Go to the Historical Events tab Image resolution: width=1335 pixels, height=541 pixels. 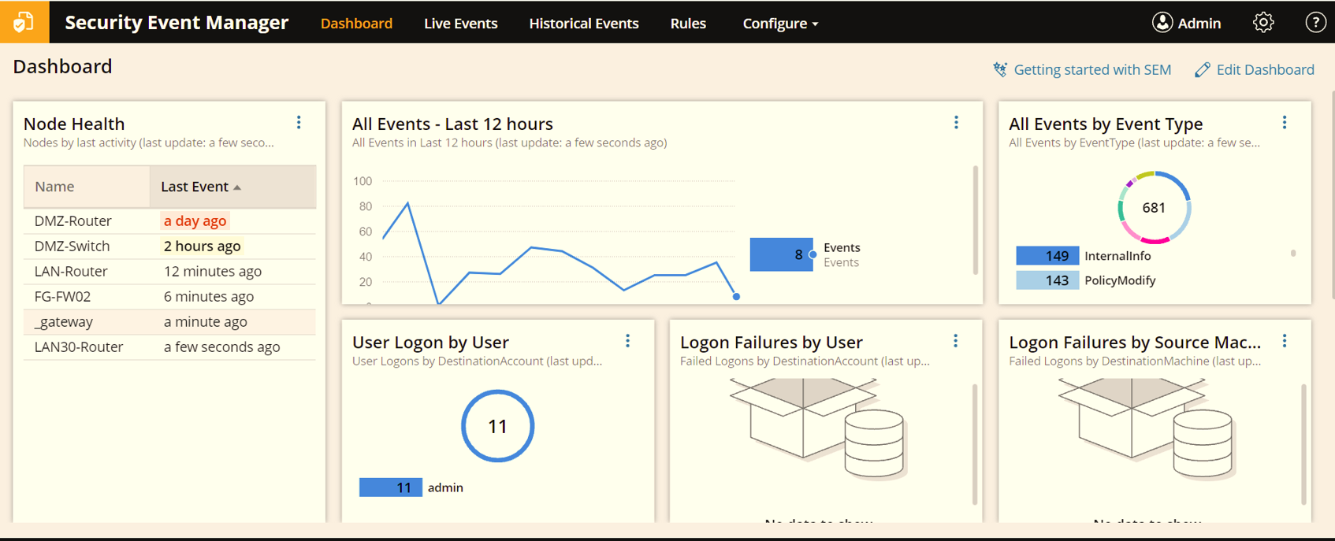click(584, 24)
